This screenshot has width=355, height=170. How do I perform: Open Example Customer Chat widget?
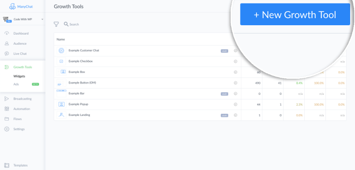coord(84,50)
